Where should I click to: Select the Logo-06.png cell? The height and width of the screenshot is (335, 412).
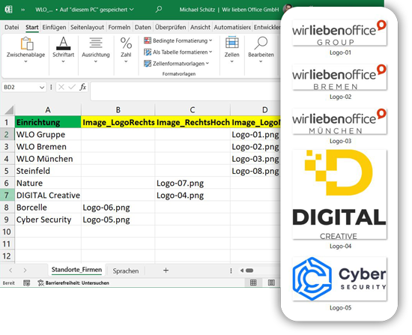pyautogui.click(x=118, y=208)
